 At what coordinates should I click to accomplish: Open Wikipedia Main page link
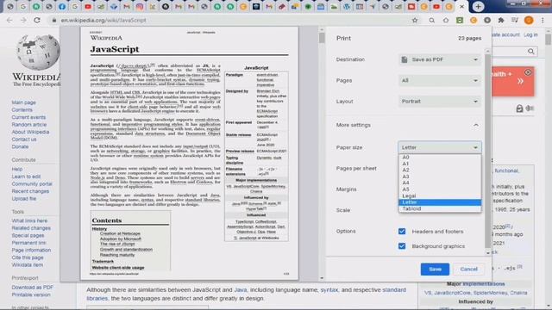pos(23,102)
